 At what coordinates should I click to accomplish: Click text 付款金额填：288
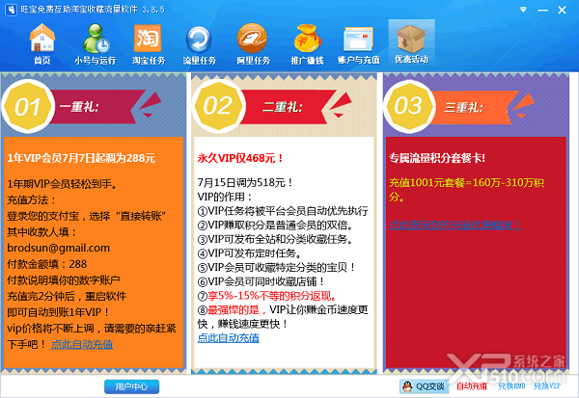[x=47, y=264]
